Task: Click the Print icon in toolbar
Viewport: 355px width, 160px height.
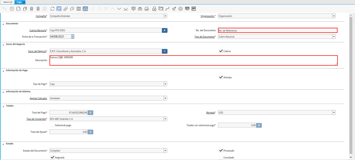Action: pyautogui.click(x=147, y=9)
